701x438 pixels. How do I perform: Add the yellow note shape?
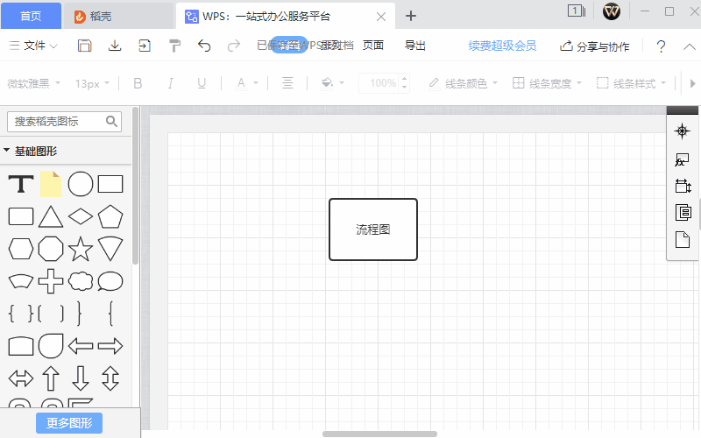[51, 184]
